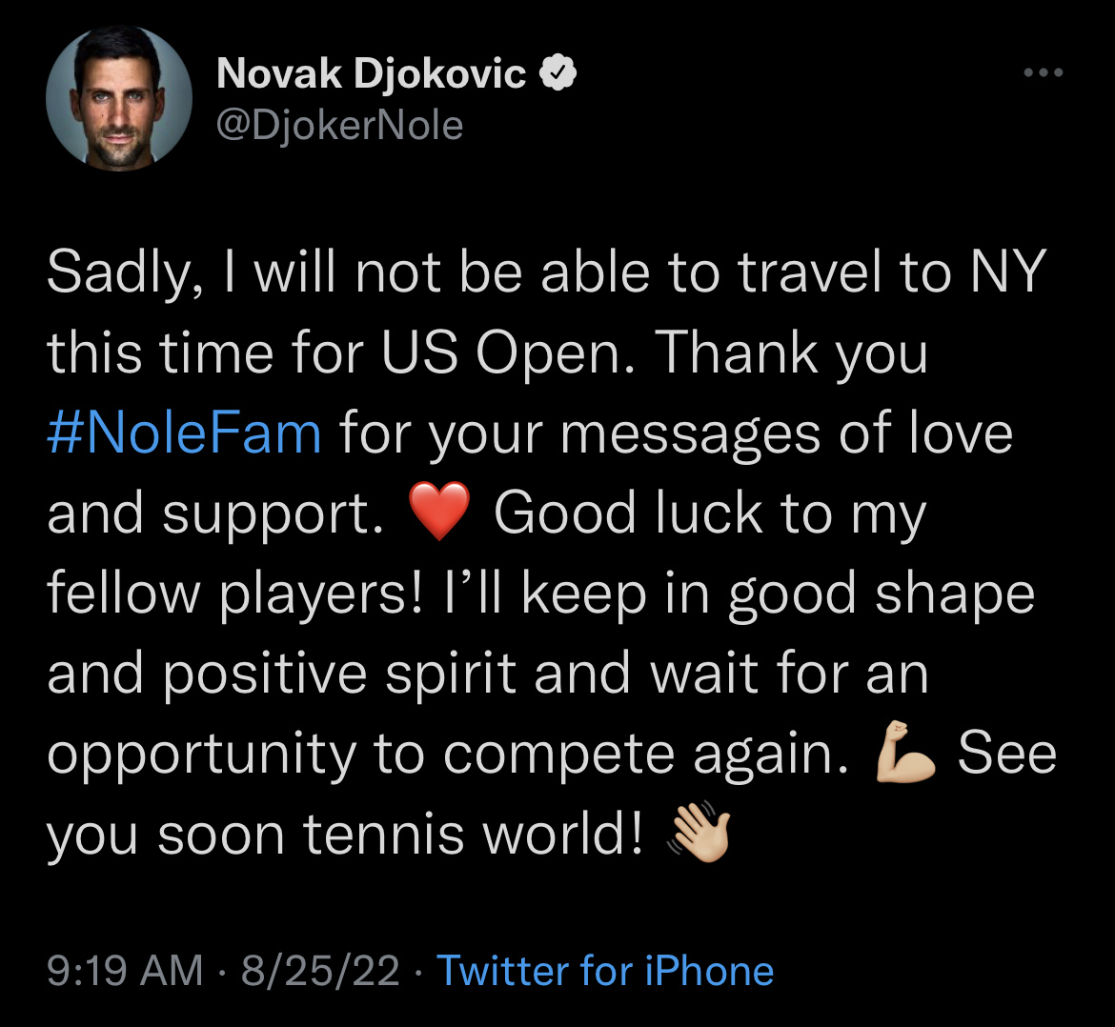Tap the text you soon tennis world
Image resolution: width=1115 pixels, height=1027 pixels.
tap(345, 836)
